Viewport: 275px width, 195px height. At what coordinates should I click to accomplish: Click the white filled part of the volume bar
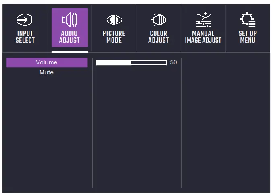point(114,63)
